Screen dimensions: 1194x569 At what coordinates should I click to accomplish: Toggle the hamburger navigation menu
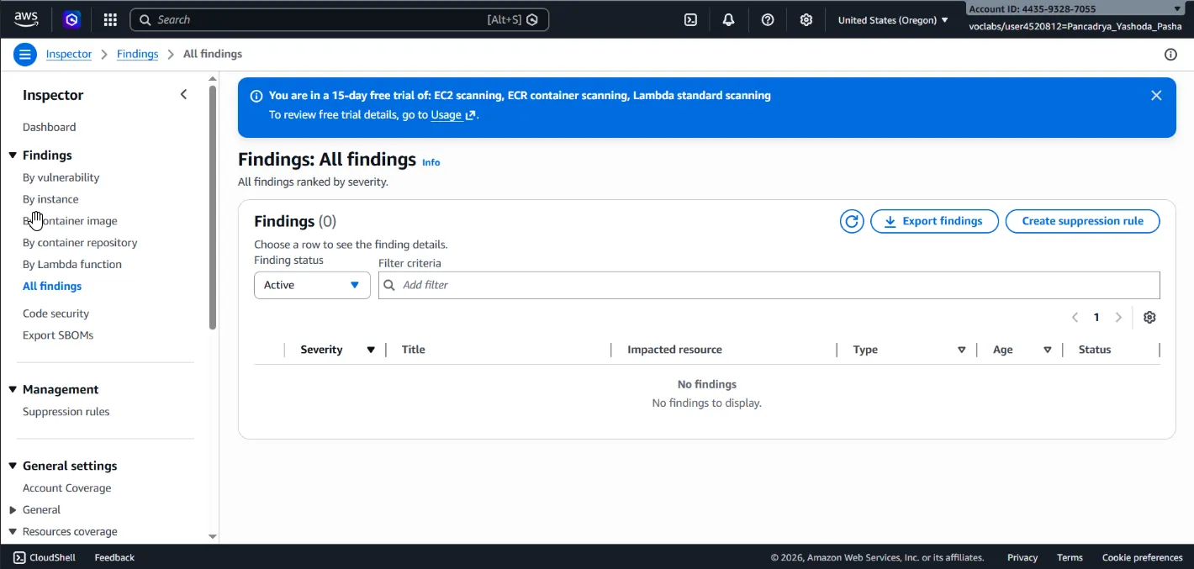click(x=25, y=55)
